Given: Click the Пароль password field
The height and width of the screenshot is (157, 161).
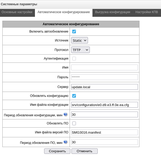Looking at the screenshot, I should point(104,77).
